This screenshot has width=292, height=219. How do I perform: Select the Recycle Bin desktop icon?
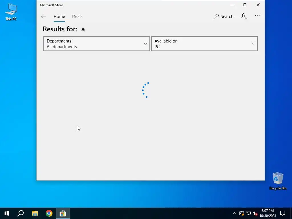tap(278, 181)
